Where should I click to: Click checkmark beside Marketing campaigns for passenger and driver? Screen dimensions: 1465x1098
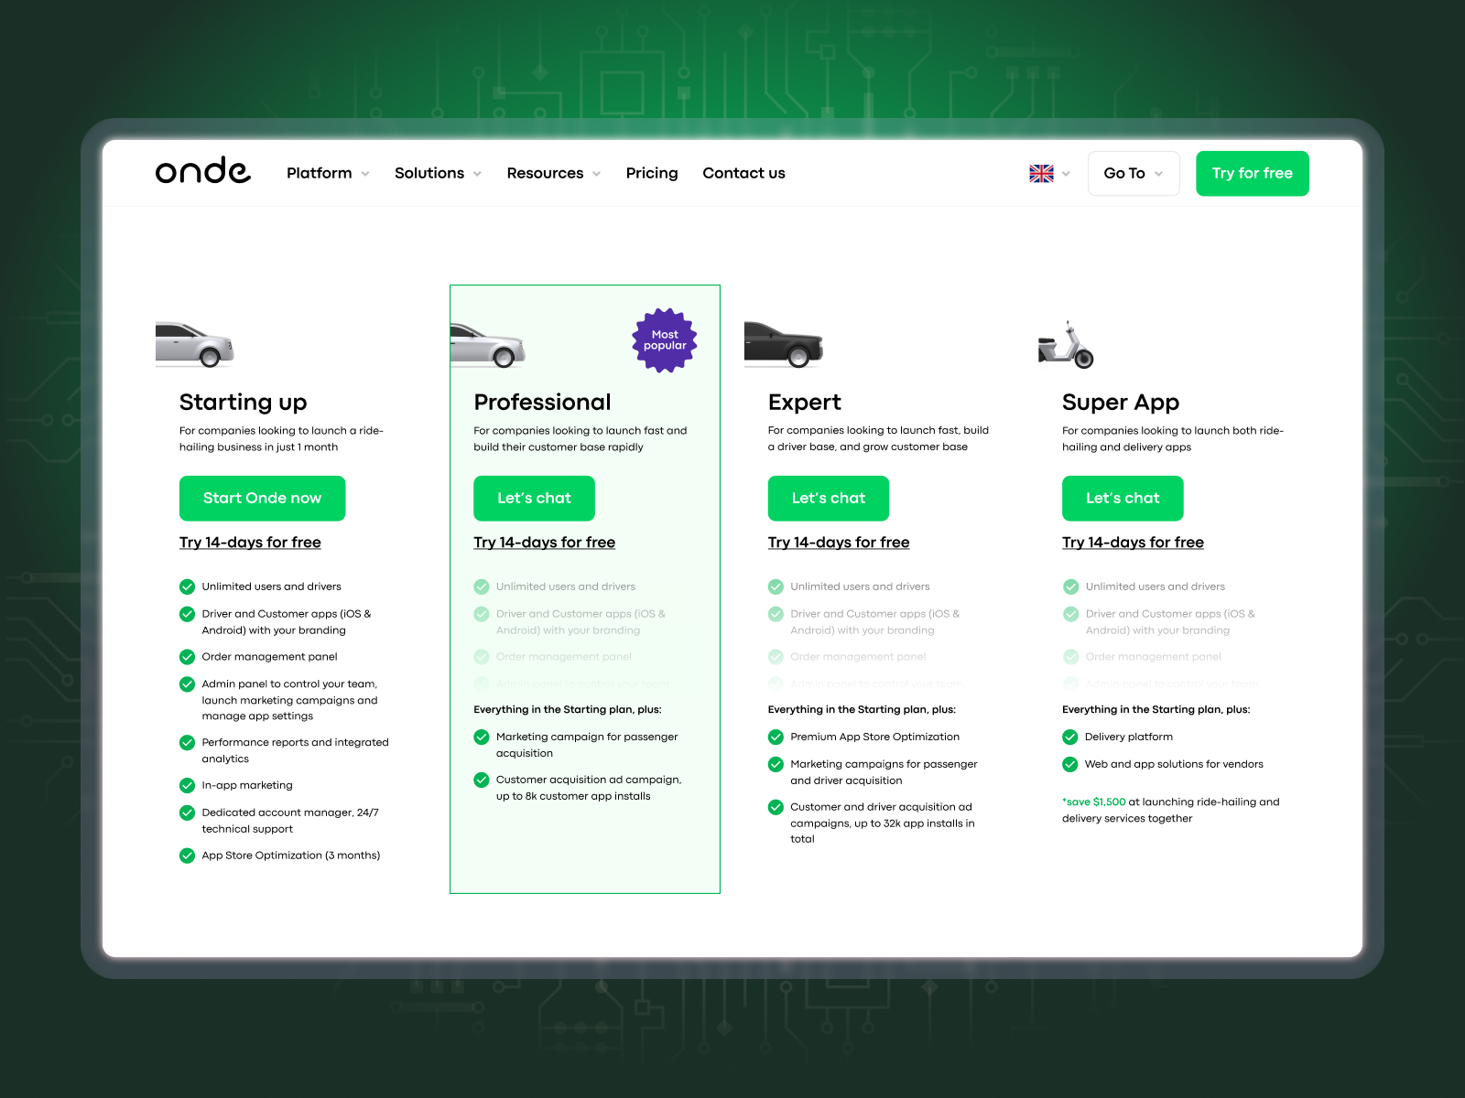pyautogui.click(x=776, y=764)
